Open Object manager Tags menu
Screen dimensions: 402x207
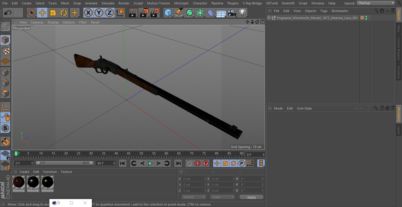(324, 11)
